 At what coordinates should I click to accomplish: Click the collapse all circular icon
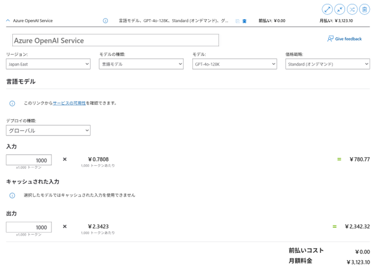pyautogui.click(x=340, y=9)
